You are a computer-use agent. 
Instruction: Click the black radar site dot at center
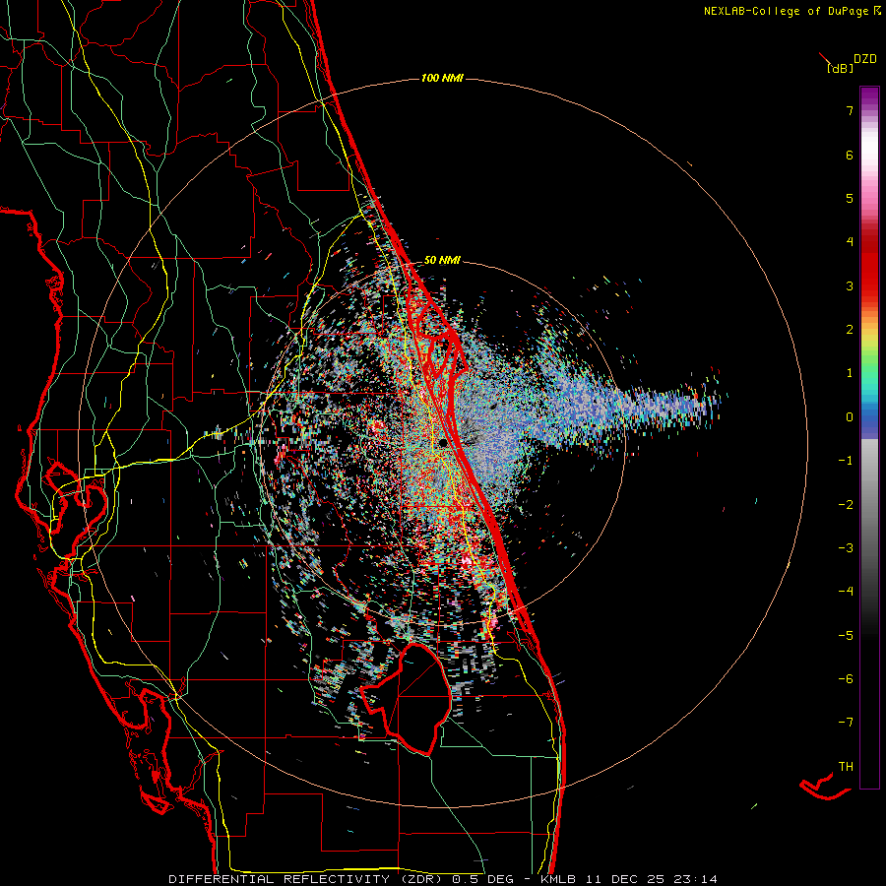443,442
